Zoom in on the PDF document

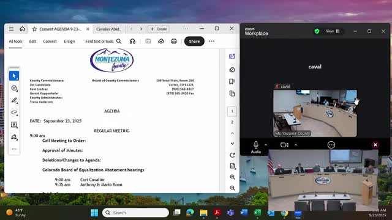pyautogui.click(x=232, y=177)
